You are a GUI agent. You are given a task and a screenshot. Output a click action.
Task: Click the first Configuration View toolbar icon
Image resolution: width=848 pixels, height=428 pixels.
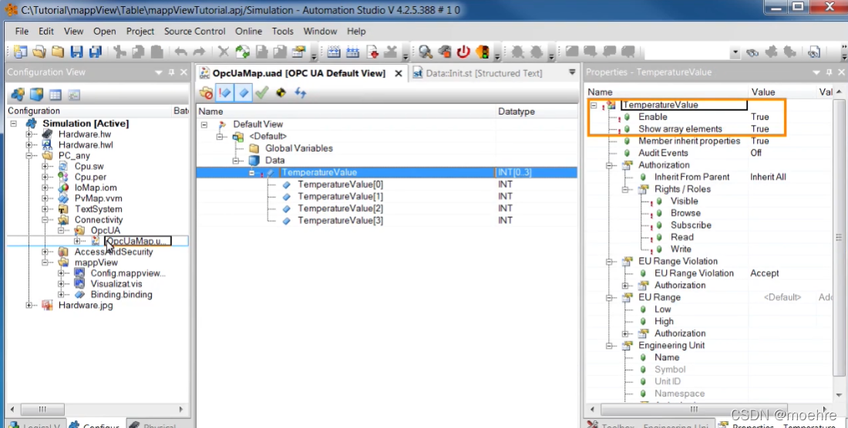18,95
